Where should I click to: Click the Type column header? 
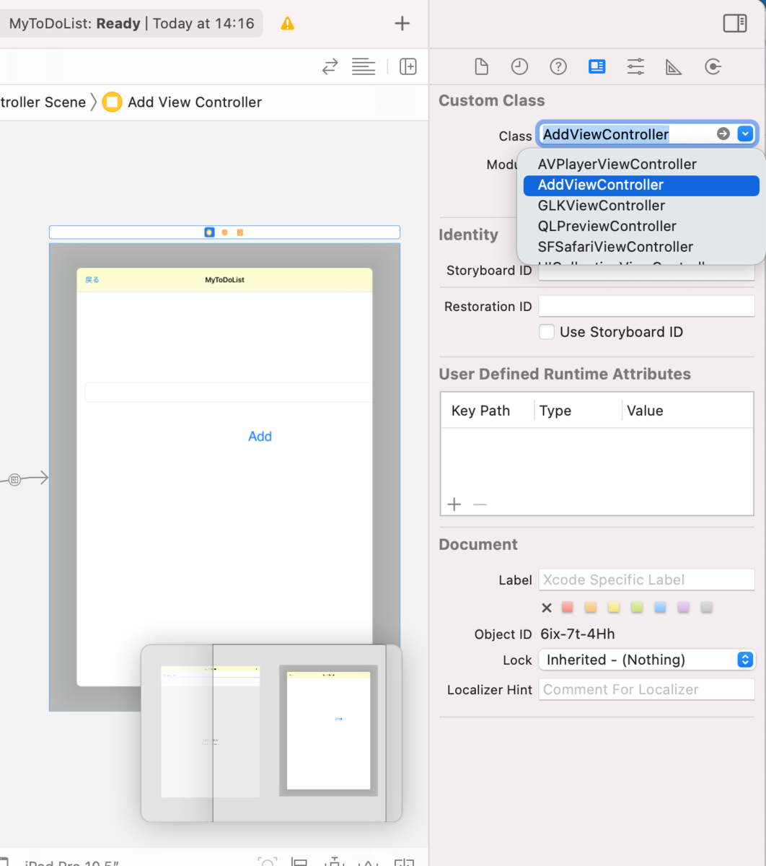(x=555, y=411)
